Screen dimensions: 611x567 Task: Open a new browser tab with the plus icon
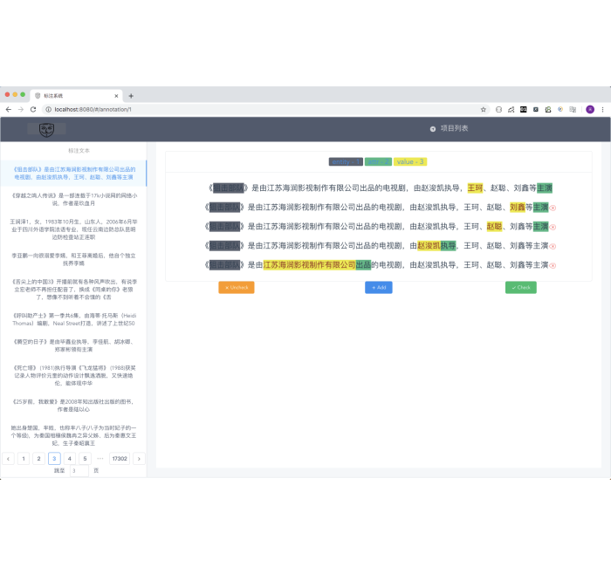point(131,95)
